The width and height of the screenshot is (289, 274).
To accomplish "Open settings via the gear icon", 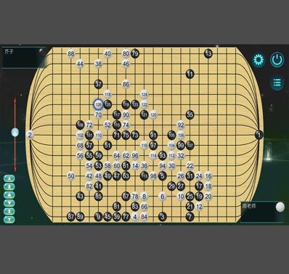I will (259, 59).
